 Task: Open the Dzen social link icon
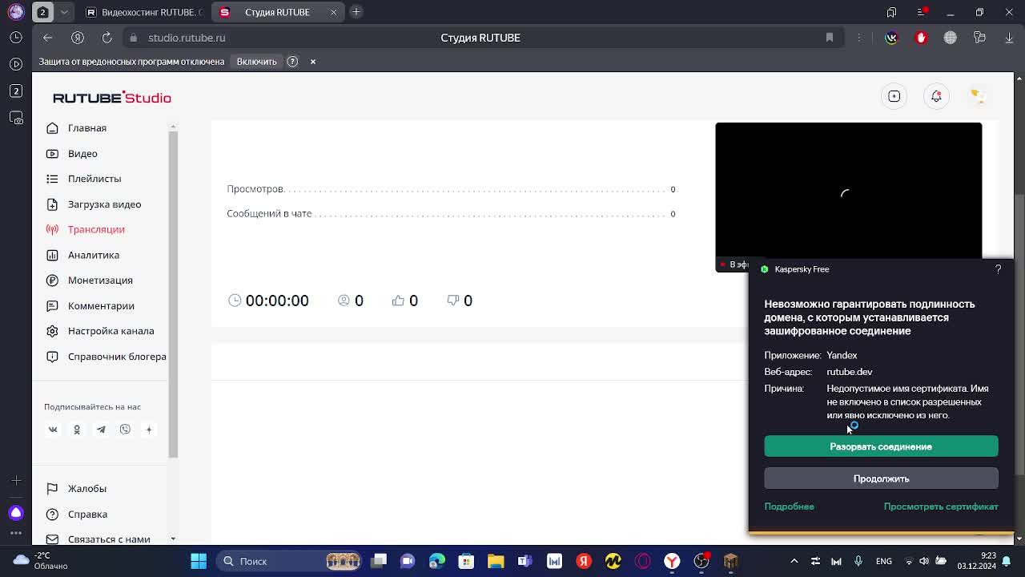[148, 430]
